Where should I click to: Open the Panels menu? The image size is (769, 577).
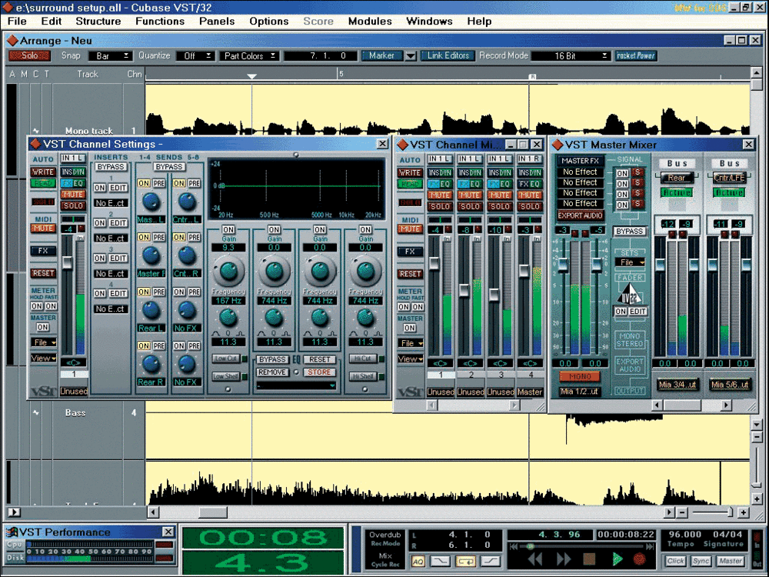pos(217,21)
